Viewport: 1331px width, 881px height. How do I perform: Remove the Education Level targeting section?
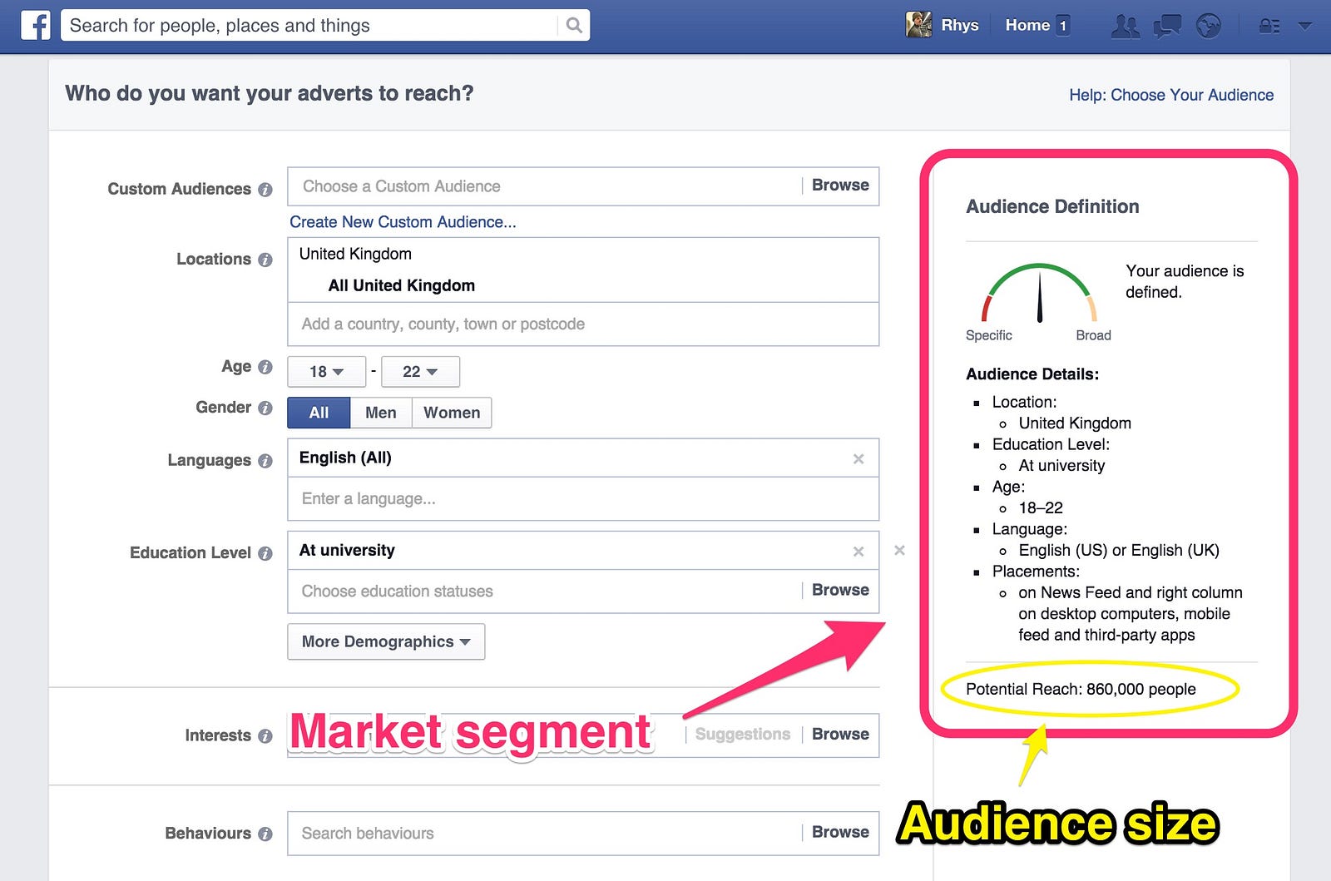899,550
